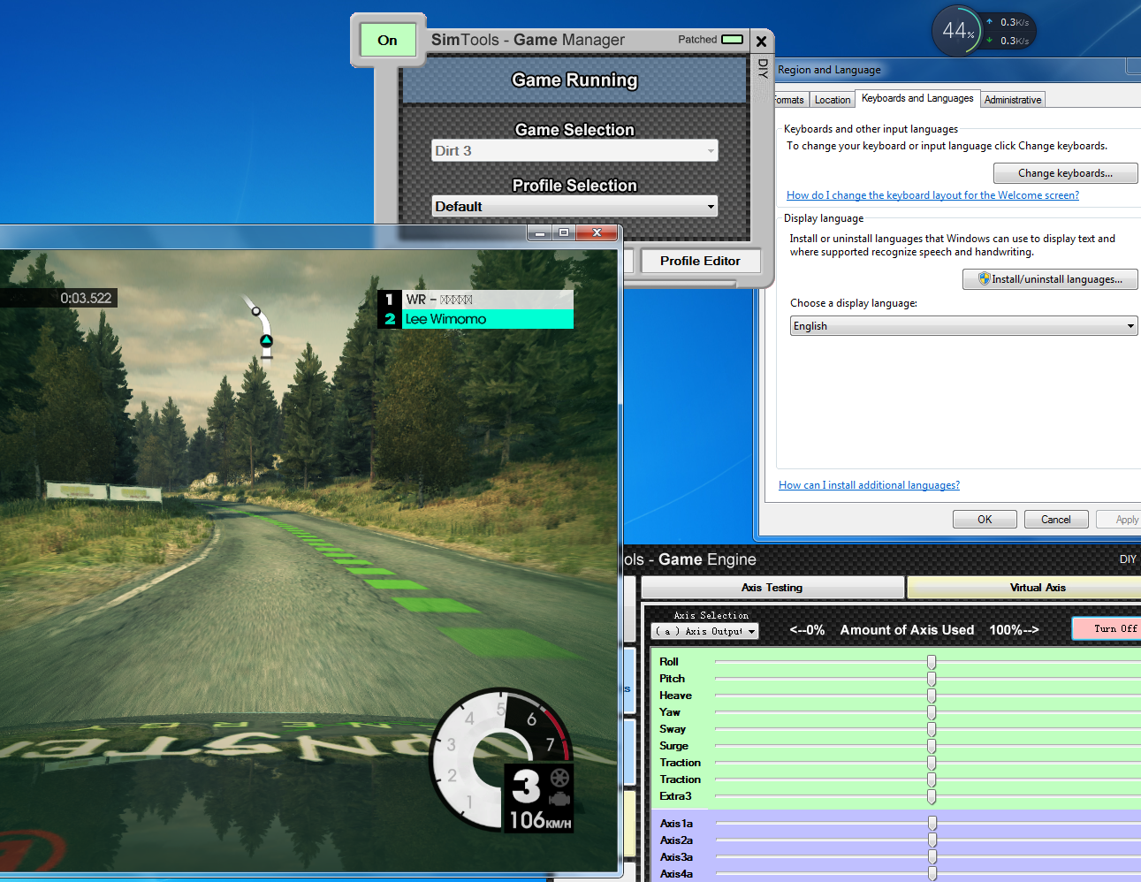Click the Axis4a slider handle
The width and height of the screenshot is (1141, 882).
(932, 874)
